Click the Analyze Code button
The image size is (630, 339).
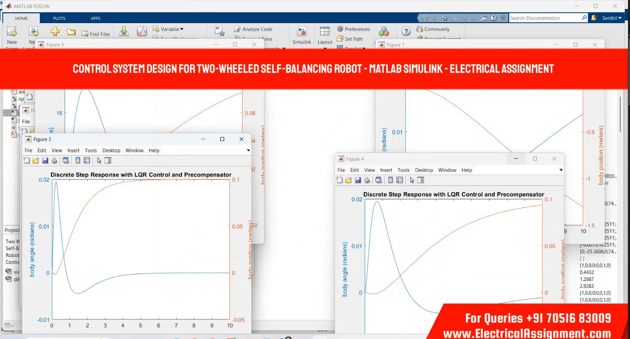(x=253, y=29)
